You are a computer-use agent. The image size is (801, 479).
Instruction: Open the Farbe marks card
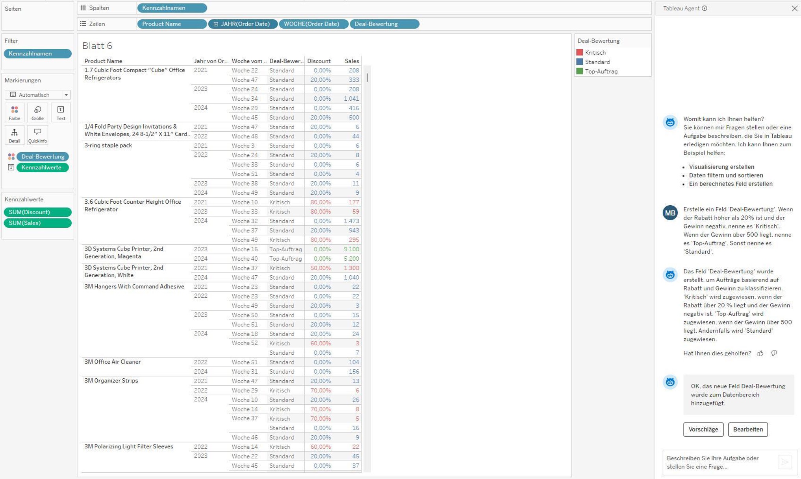pyautogui.click(x=15, y=112)
